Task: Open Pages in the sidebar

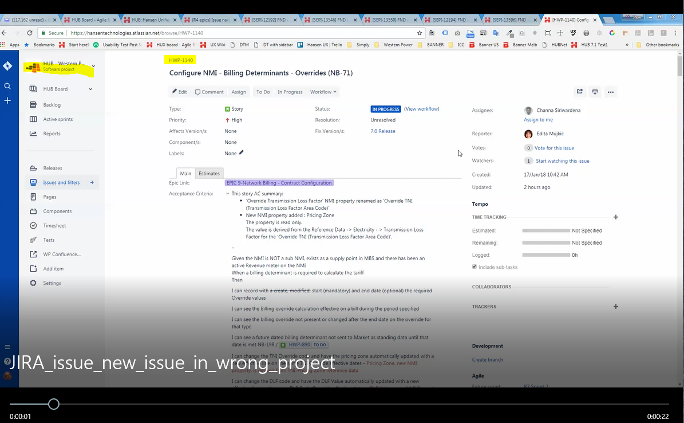Action: (x=50, y=197)
